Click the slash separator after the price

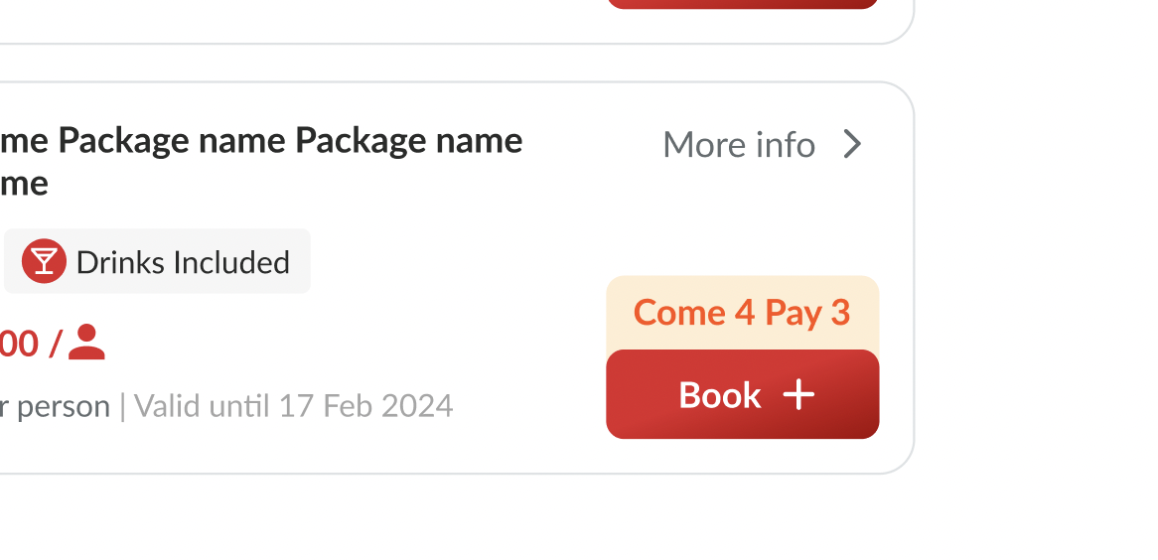tap(55, 344)
